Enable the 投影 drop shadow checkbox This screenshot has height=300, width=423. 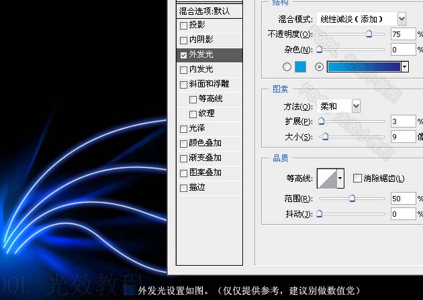coord(183,26)
